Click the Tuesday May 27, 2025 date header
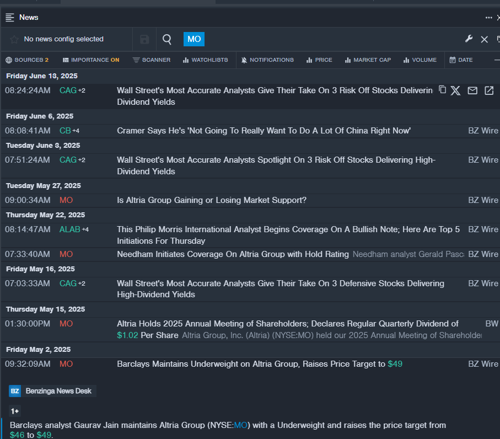This screenshot has height=439, width=500. (x=44, y=186)
